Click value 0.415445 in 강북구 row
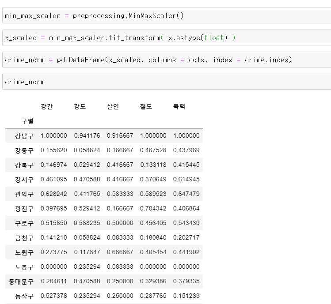 (x=186, y=165)
